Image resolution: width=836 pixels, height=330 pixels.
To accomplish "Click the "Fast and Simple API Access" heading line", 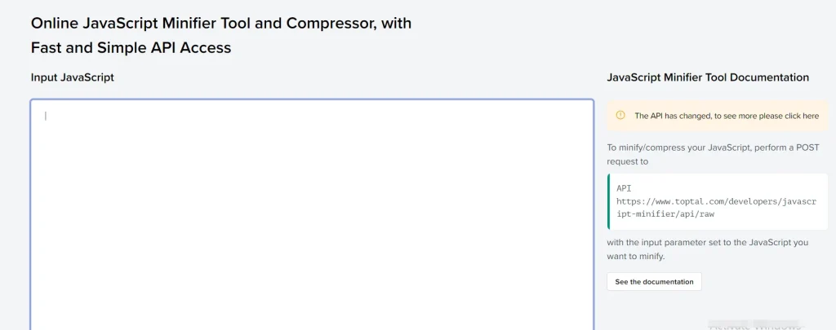I will (x=131, y=47).
